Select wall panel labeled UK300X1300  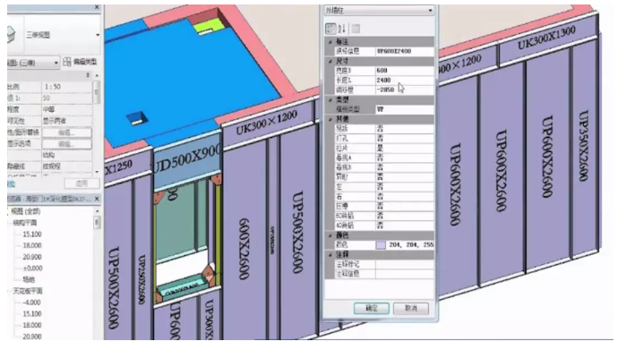pos(547,38)
